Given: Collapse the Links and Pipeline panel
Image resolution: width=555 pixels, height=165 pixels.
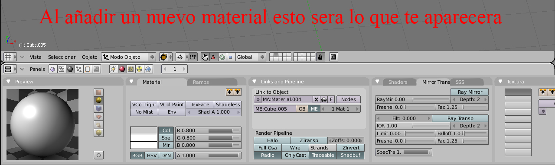Looking at the screenshot, I should click(x=255, y=82).
